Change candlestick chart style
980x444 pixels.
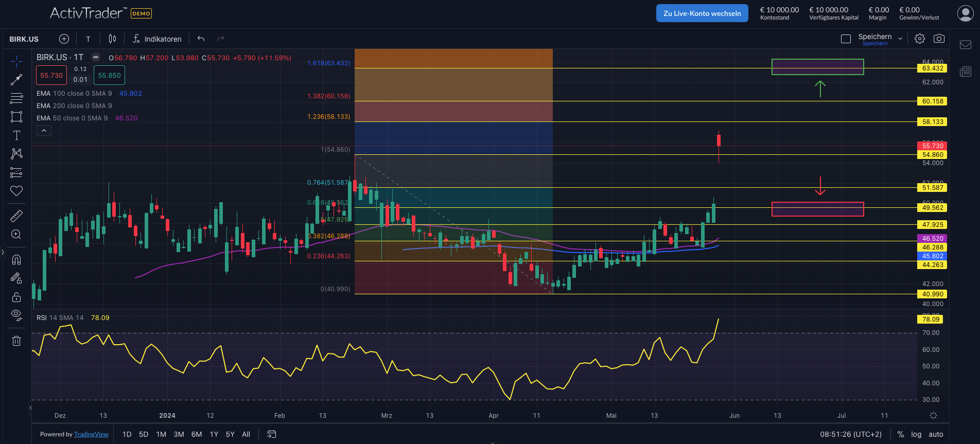point(112,39)
